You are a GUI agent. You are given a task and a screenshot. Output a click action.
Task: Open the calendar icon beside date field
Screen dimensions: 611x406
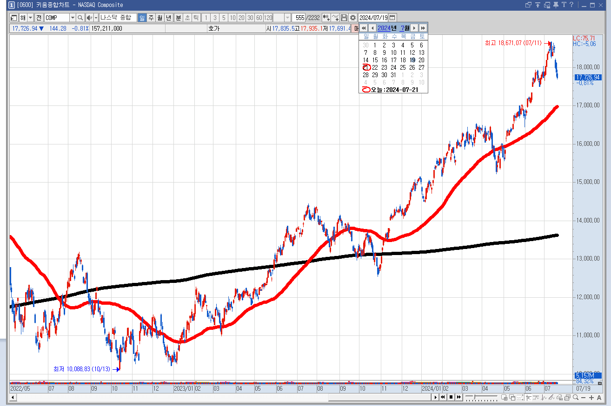click(392, 18)
